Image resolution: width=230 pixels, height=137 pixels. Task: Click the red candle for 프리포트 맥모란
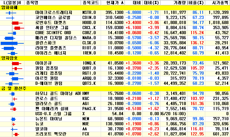click(x=16, y=134)
